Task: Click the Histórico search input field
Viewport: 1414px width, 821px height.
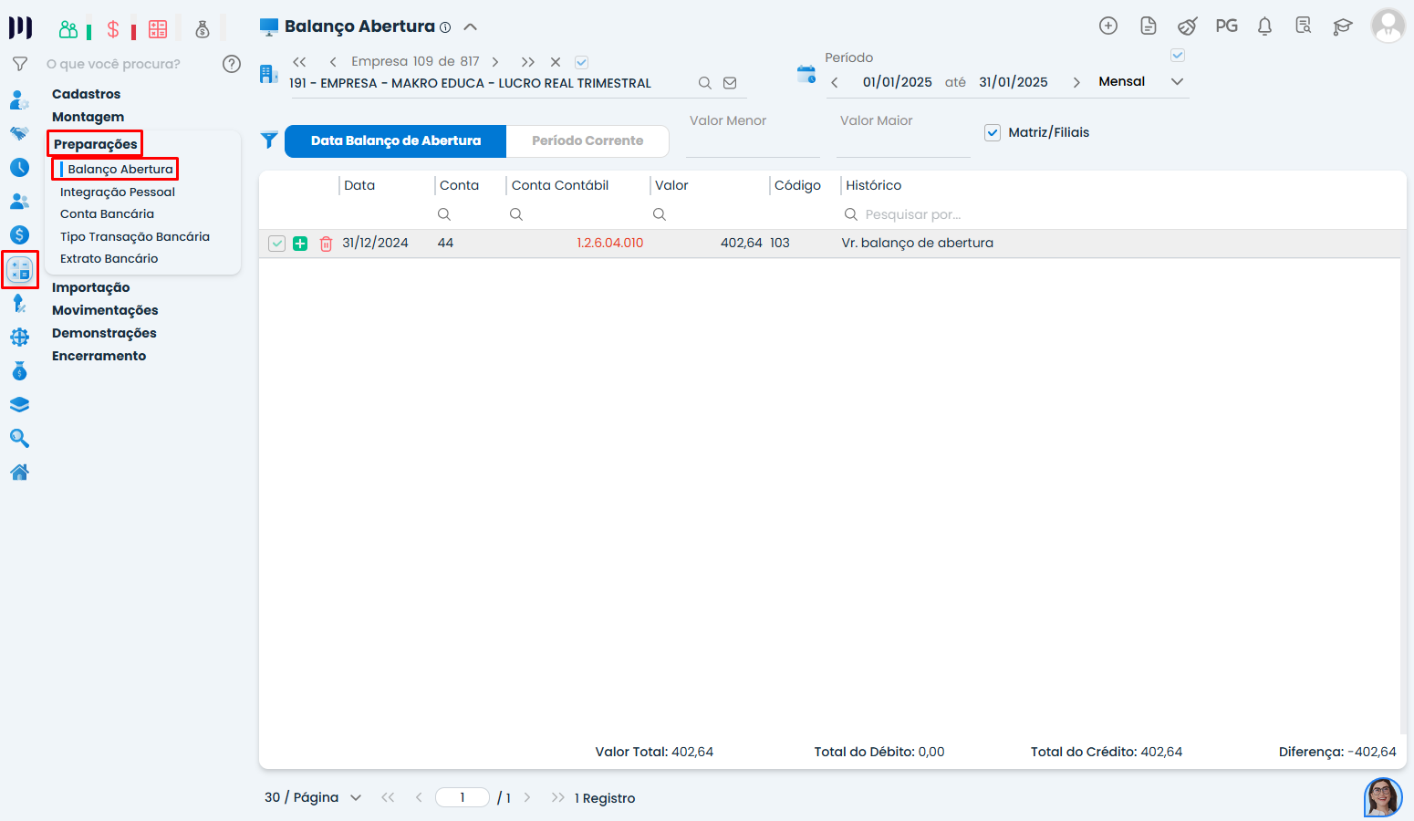Action: (912, 214)
